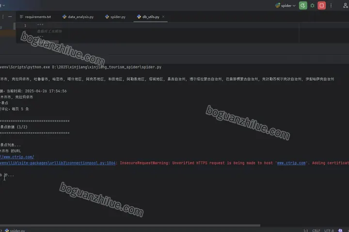Image resolution: width=349 pixels, height=232 pixels.
Task: Switch to the data_analysis.py tab
Action: coord(78,16)
